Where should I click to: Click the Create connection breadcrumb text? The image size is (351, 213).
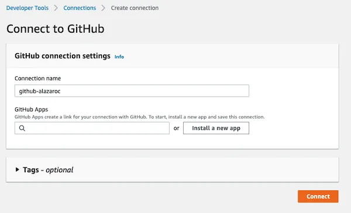coord(135,8)
